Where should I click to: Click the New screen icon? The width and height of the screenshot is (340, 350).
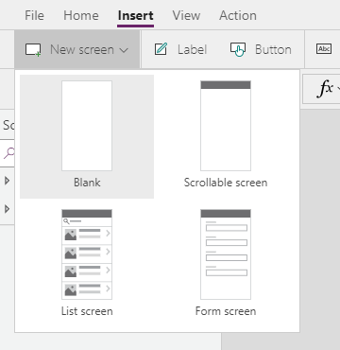pyautogui.click(x=33, y=50)
